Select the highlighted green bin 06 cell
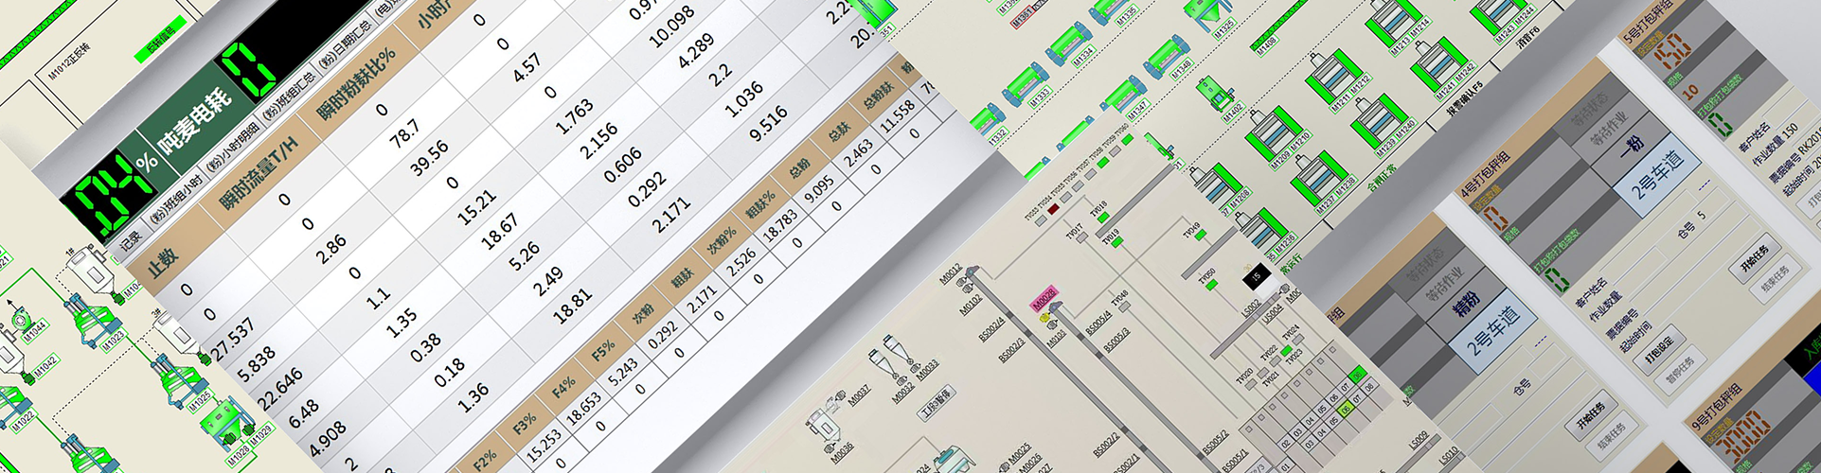The width and height of the screenshot is (1821, 473). click(x=1347, y=410)
